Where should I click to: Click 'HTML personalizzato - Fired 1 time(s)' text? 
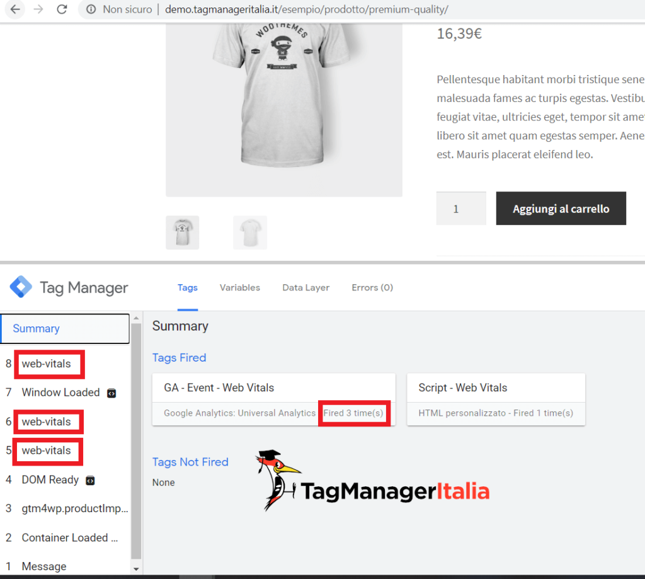[496, 413]
